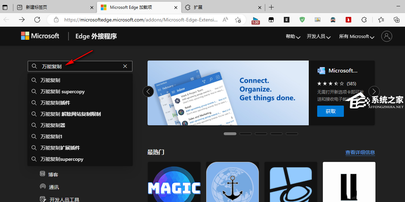This screenshot has width=405, height=202.
Task: Open the Read aloud icon in address bar
Action: click(x=226, y=20)
